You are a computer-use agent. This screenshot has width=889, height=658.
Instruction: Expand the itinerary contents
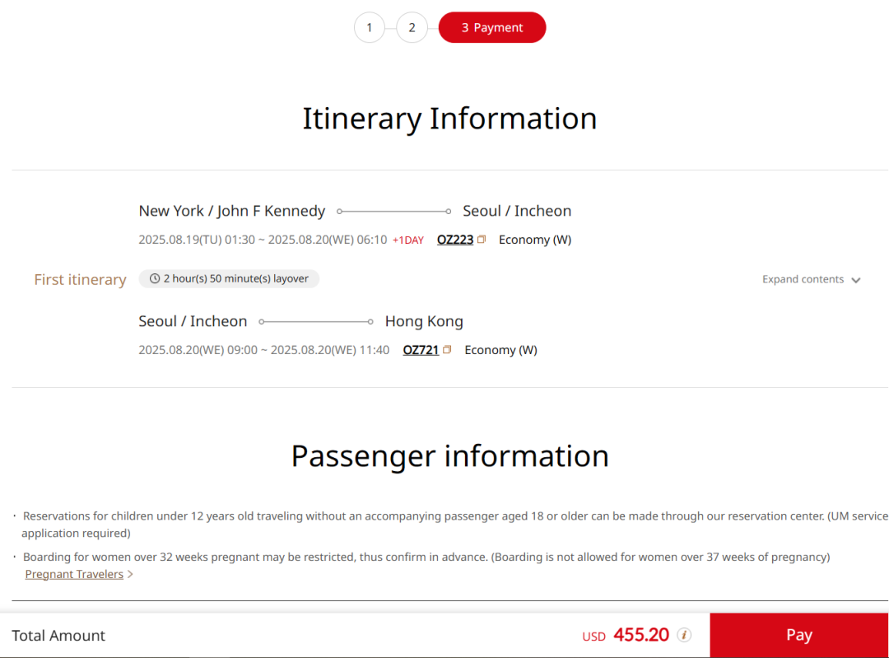[x=803, y=279]
